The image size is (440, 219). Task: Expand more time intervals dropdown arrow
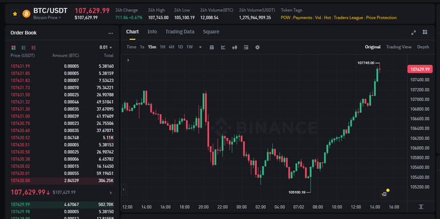(201, 47)
